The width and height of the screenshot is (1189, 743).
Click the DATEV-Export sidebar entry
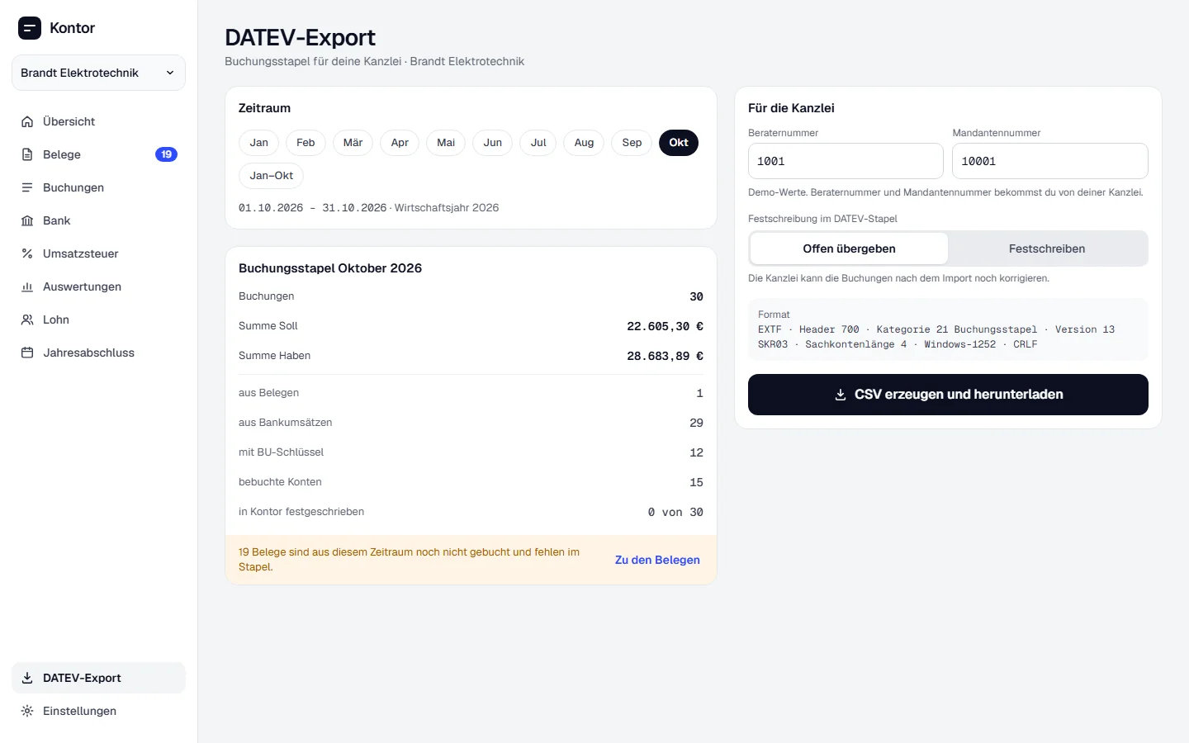point(98,678)
